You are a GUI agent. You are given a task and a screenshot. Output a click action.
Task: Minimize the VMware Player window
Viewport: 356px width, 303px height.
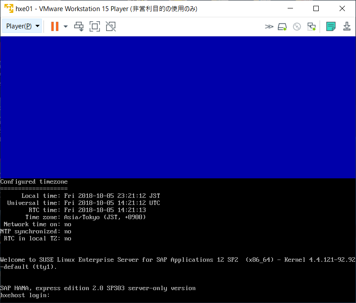[290, 8]
